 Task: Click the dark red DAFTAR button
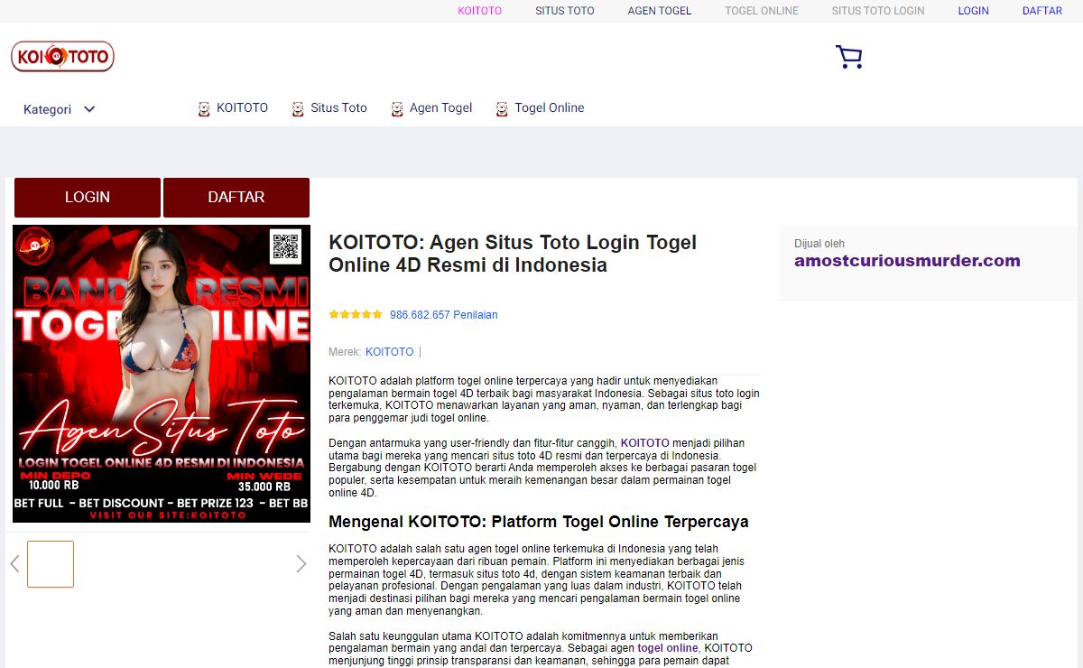[x=236, y=198]
